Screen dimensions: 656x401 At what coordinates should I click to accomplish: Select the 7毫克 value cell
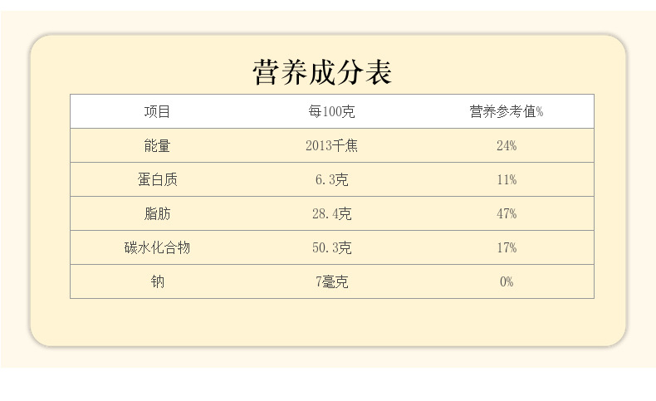coord(331,282)
